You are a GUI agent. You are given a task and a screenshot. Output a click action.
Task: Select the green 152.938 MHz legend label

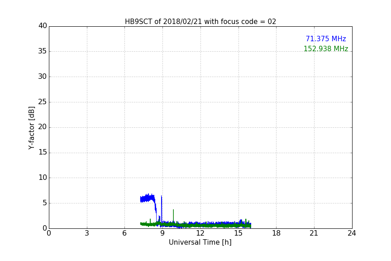(326, 48)
